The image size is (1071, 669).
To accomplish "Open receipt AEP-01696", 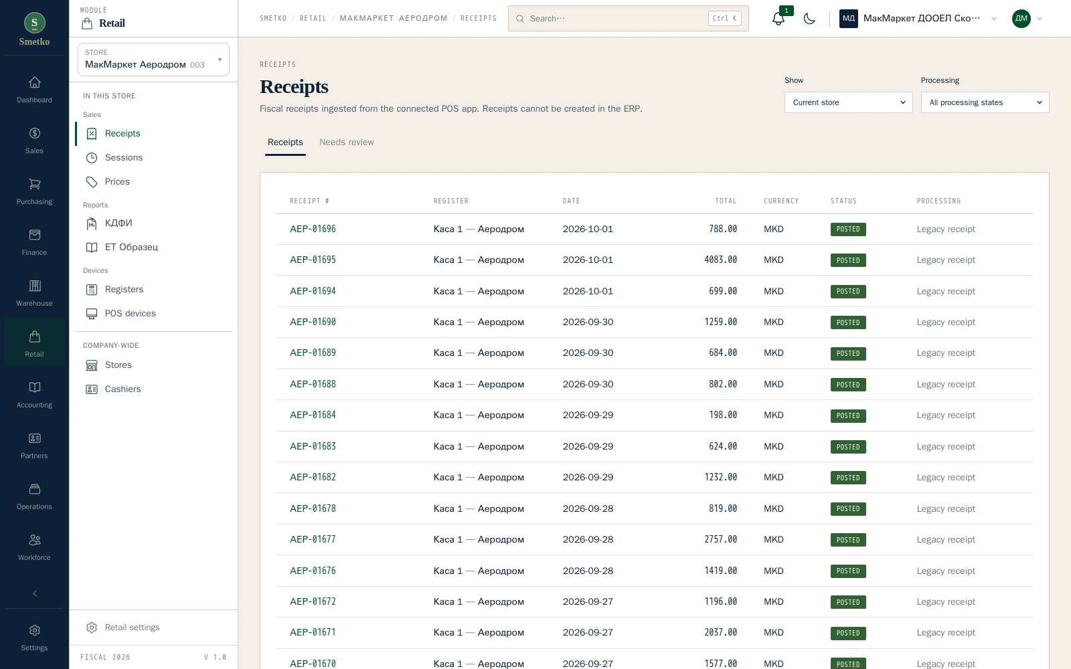I will (x=313, y=229).
